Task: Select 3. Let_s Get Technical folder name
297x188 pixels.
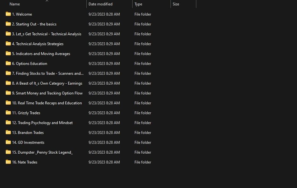Action: pyautogui.click(x=47, y=34)
